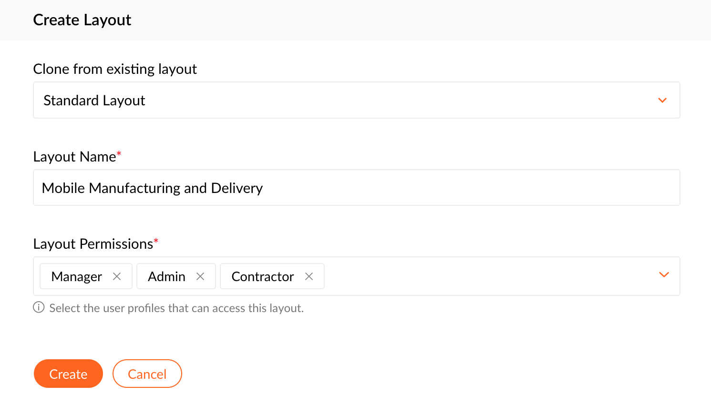Viewport: 711px width, 405px height.
Task: Select the Manager tag label
Action: pos(77,277)
